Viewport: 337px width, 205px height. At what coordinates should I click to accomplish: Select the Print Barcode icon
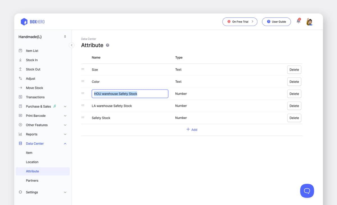21,116
